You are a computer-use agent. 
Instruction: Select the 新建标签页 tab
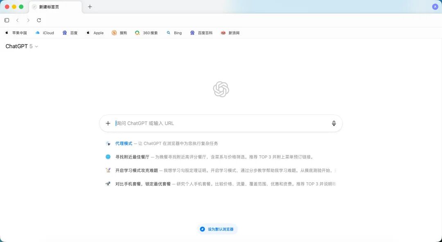[49, 7]
